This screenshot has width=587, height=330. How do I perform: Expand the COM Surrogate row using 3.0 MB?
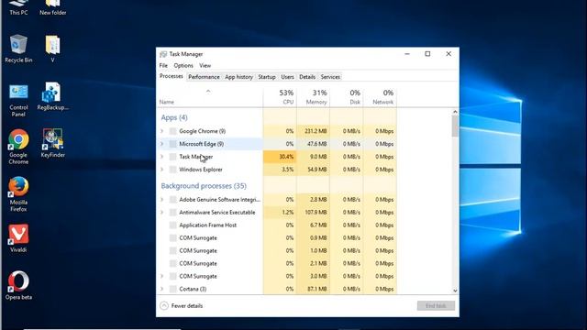click(161, 276)
